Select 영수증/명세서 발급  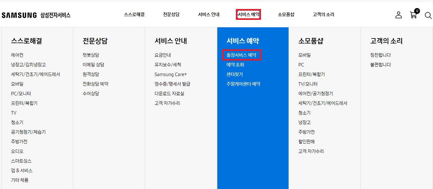[172, 84]
